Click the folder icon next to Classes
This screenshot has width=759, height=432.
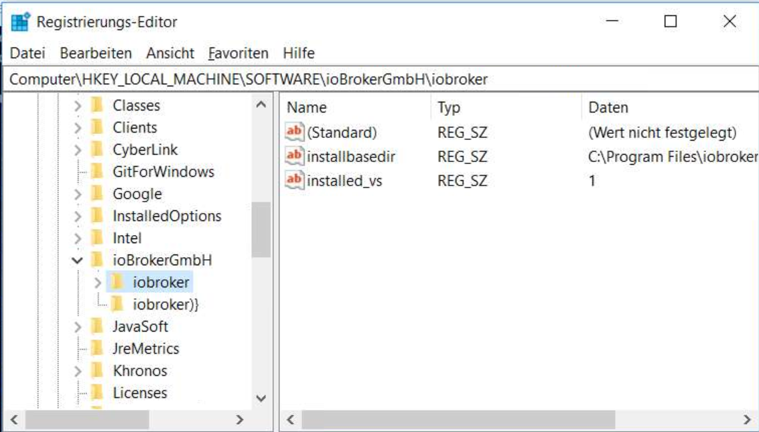coord(97,105)
